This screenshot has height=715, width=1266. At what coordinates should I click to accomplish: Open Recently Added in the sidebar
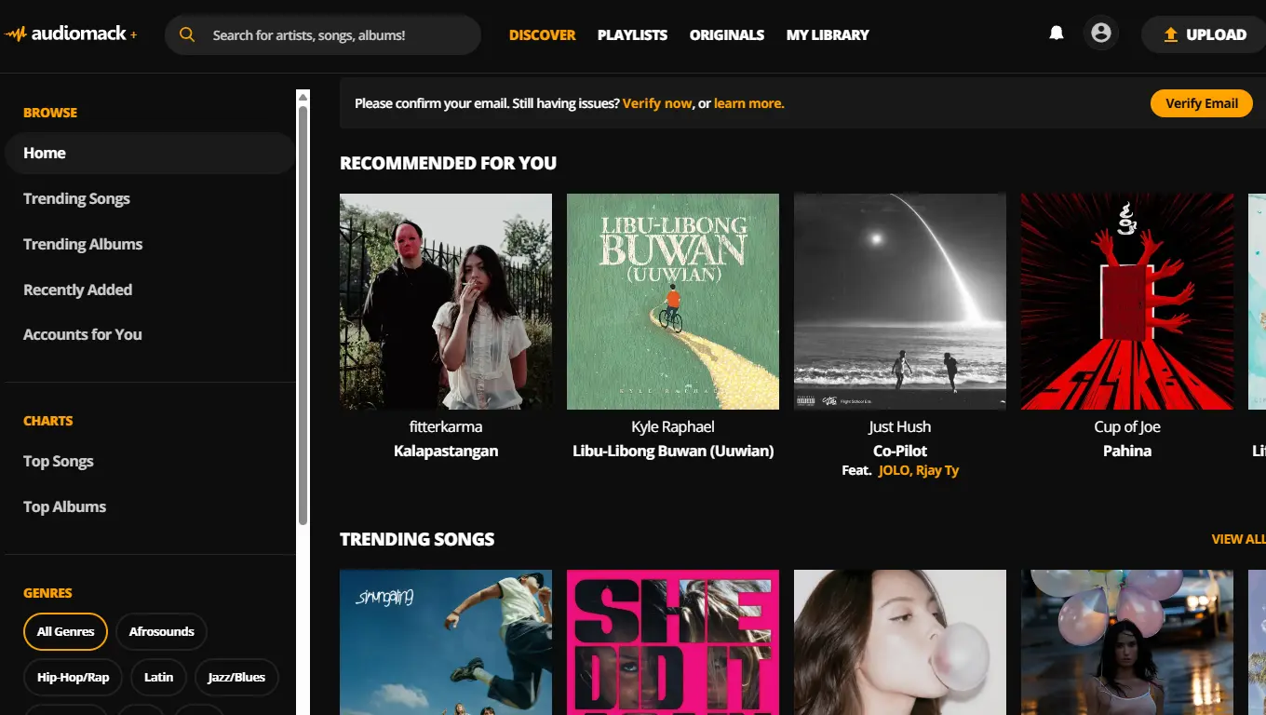[77, 290]
